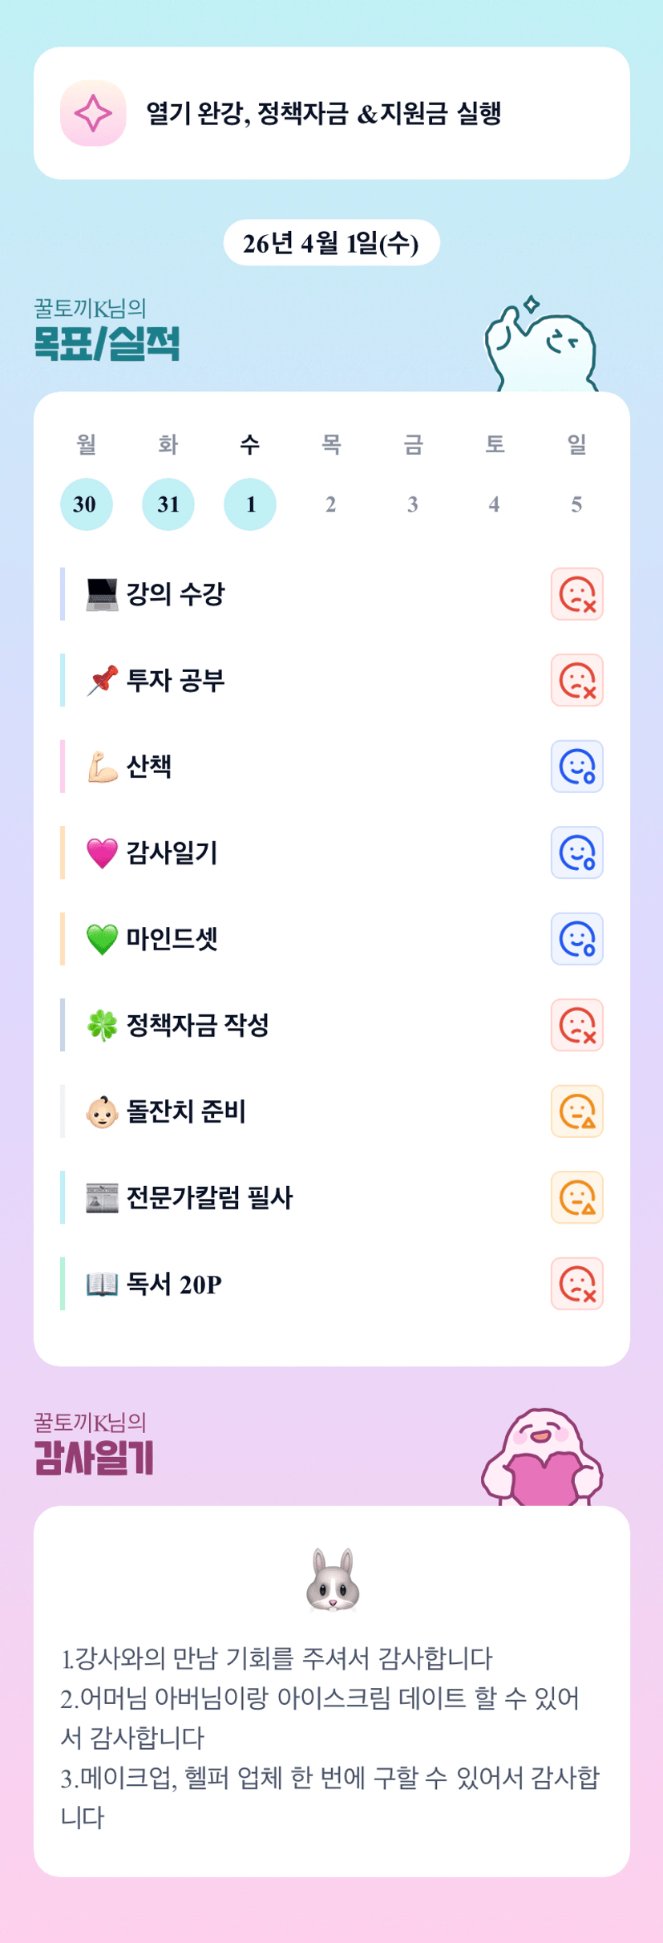This screenshot has height=1943, width=663.
Task: Open the 26년 4월 1일(수) date selector
Action: 331,243
